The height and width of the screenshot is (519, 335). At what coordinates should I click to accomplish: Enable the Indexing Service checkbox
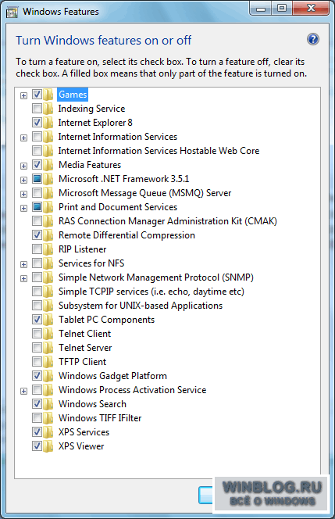tap(37, 108)
